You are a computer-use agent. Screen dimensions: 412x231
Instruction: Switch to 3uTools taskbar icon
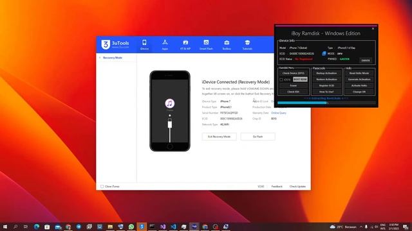tap(142, 227)
